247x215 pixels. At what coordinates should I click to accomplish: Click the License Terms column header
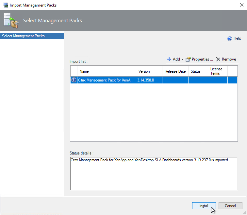click(x=218, y=71)
